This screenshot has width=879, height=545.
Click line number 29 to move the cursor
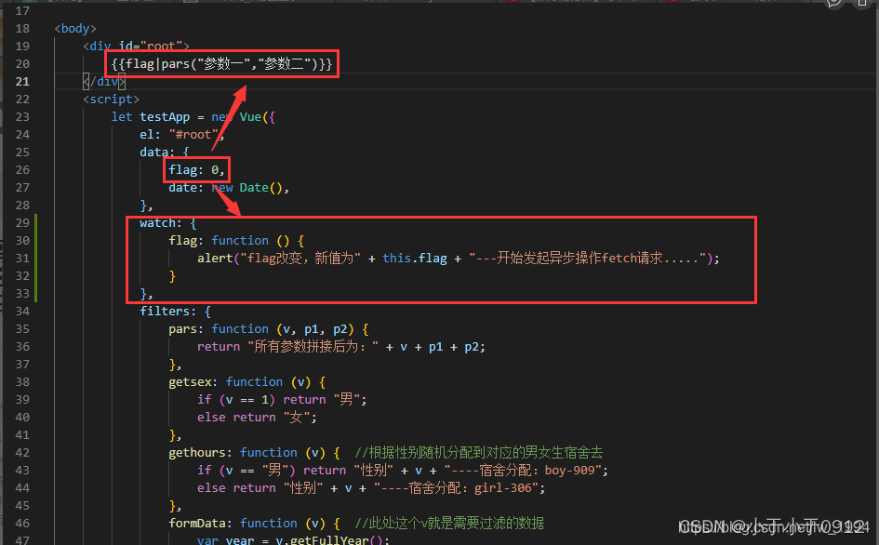pos(20,222)
